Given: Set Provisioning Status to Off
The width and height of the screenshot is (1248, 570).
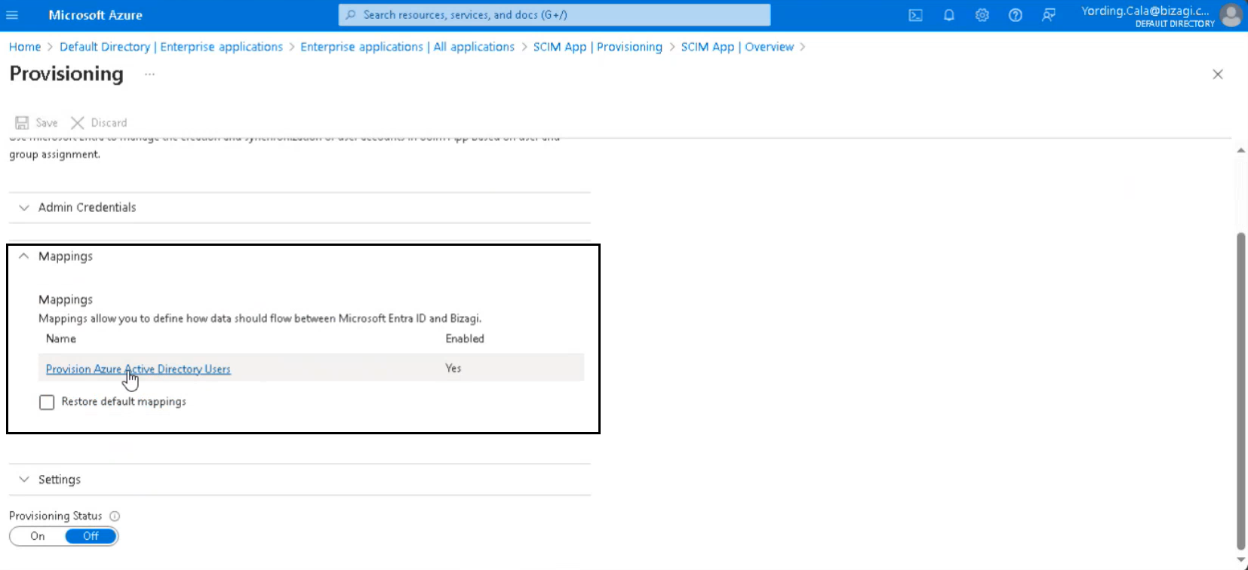Looking at the screenshot, I should click(x=91, y=536).
